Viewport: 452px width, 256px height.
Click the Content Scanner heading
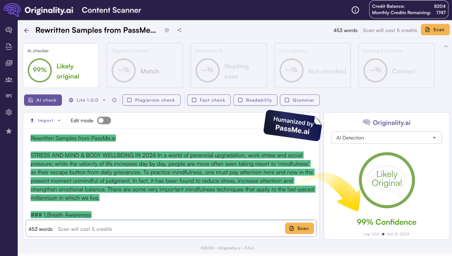[111, 10]
